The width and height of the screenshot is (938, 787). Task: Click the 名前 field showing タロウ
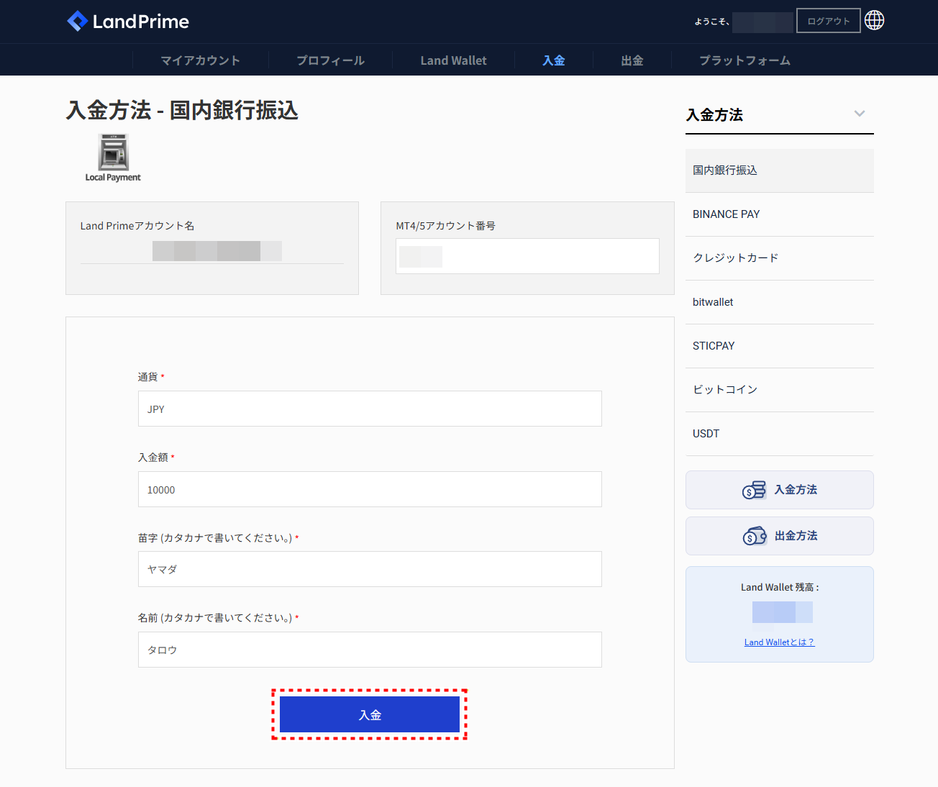370,650
